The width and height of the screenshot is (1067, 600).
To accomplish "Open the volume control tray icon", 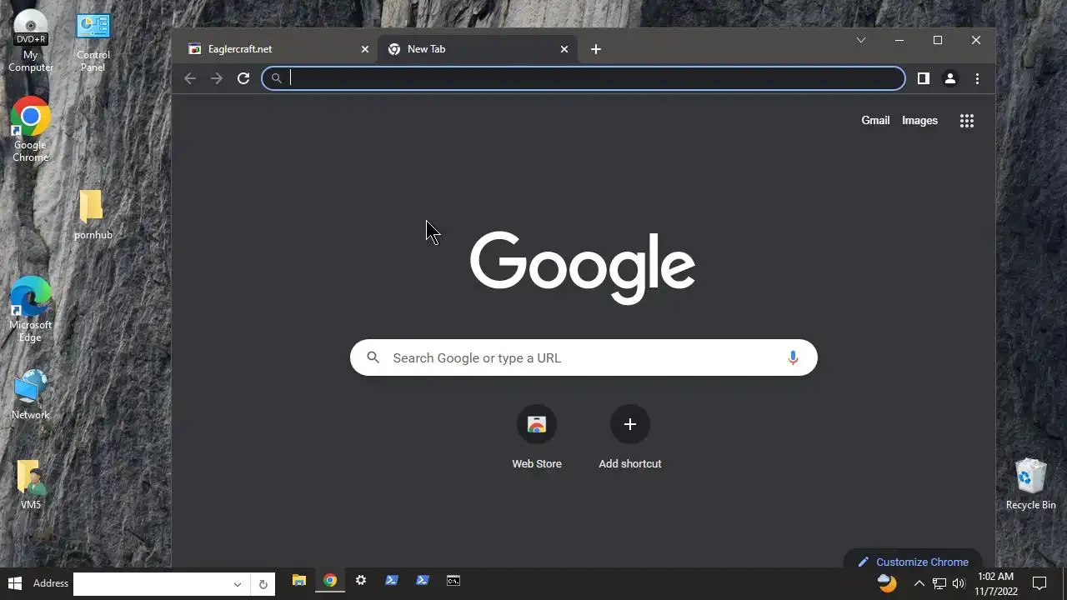I will click(958, 583).
